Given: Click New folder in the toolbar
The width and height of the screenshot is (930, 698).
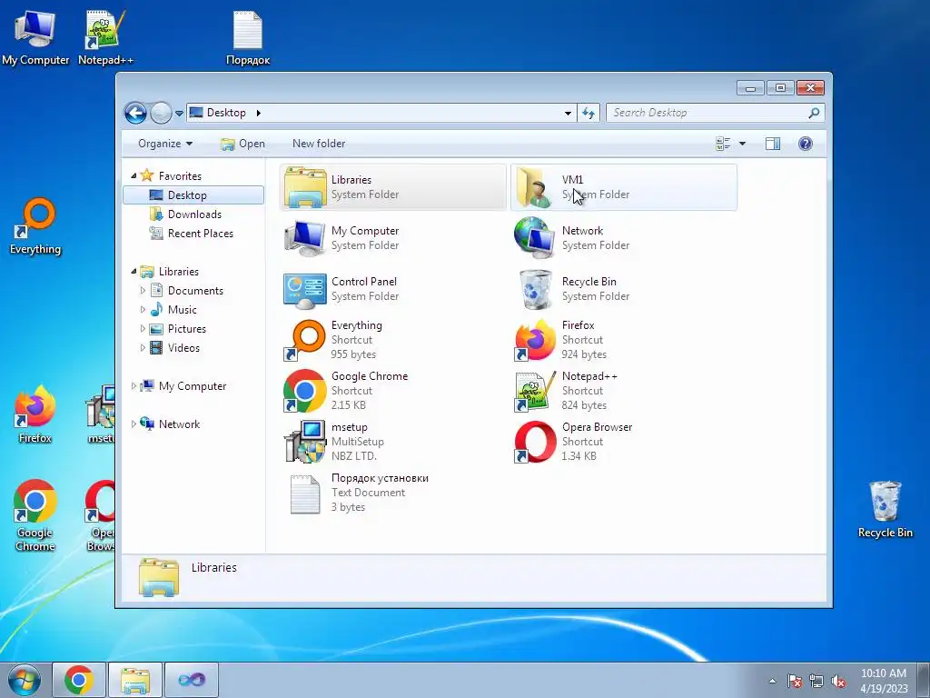Looking at the screenshot, I should 319,144.
